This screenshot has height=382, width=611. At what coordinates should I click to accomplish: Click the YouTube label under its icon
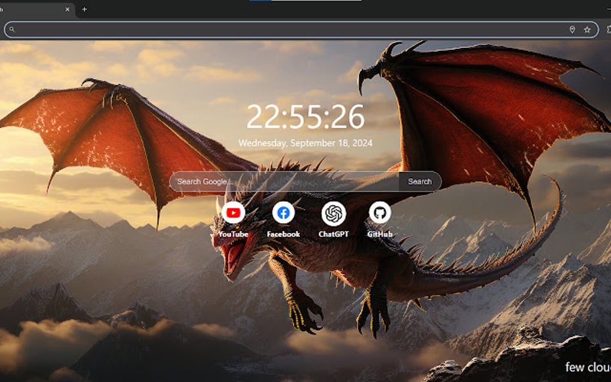234,234
